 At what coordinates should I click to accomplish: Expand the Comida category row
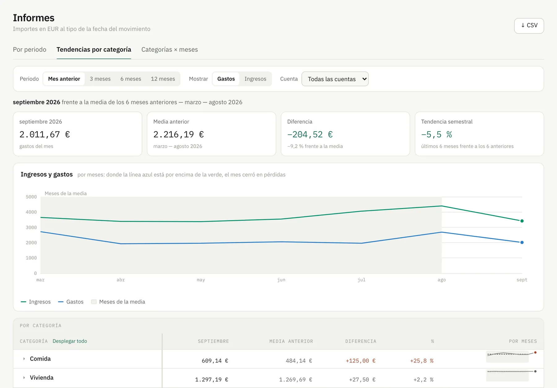click(24, 359)
